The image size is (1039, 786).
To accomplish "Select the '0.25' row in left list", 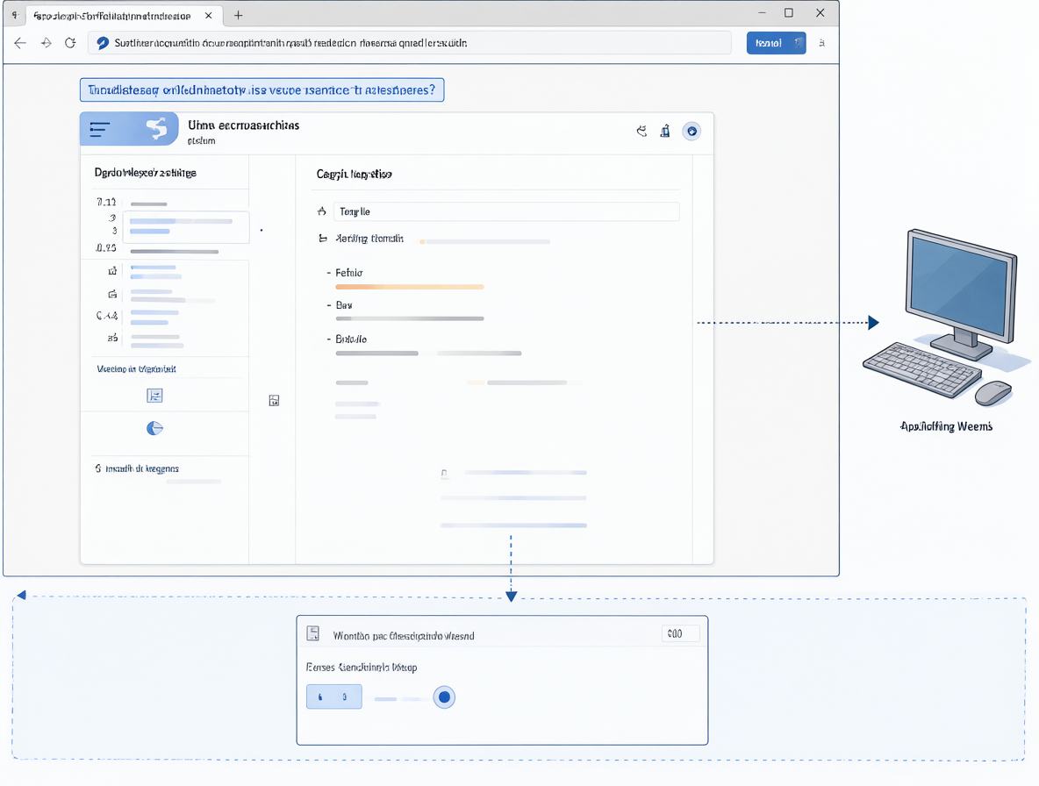I will (x=157, y=249).
